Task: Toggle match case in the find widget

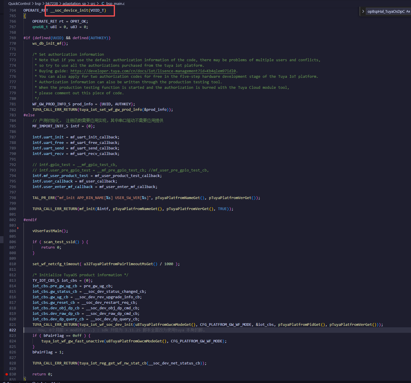Action: pyautogui.click(x=408, y=11)
